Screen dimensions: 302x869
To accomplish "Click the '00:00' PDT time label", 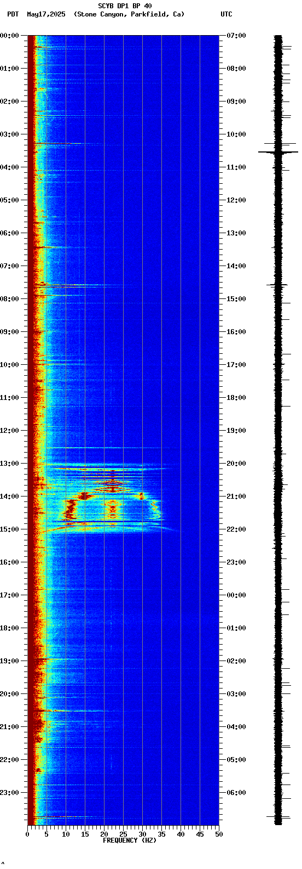I will point(9,36).
